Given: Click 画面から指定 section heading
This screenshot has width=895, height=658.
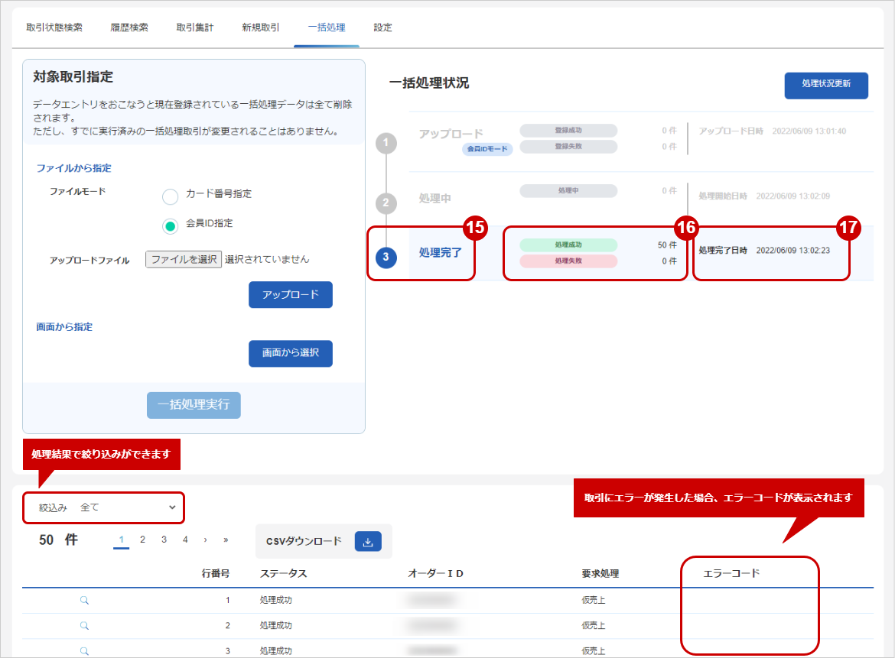Looking at the screenshot, I should (x=64, y=327).
